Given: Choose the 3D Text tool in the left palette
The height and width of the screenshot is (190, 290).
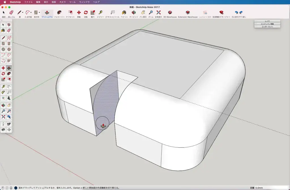Looking at the screenshot, I should tap(9, 98).
